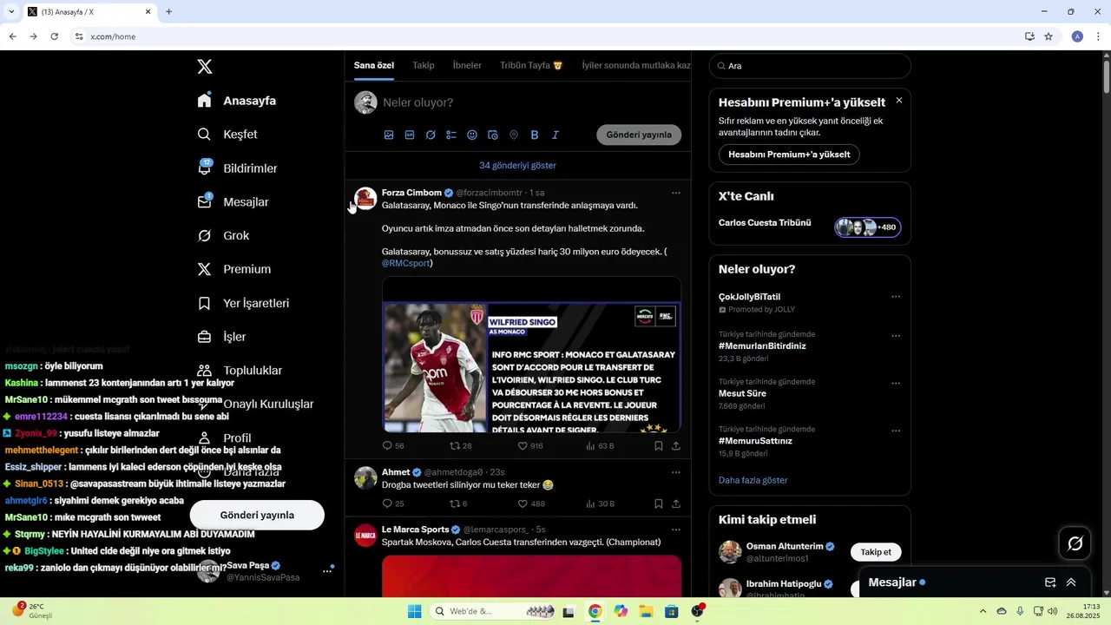Repost Forza Cimbom post
Screen dimensions: 1111x625
click(x=461, y=445)
